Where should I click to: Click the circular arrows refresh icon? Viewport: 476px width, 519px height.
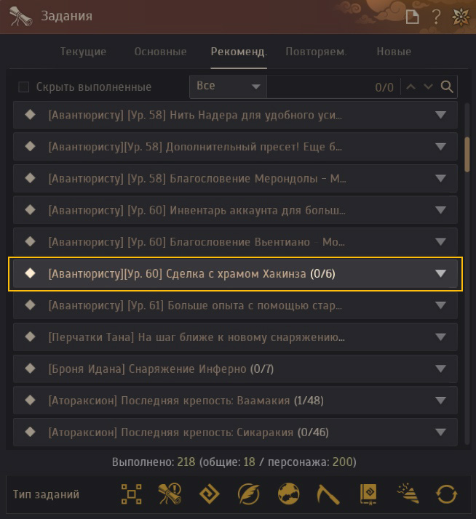[446, 494]
